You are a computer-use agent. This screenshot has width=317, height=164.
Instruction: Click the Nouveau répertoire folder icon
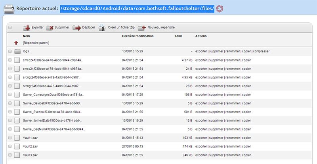141,28
